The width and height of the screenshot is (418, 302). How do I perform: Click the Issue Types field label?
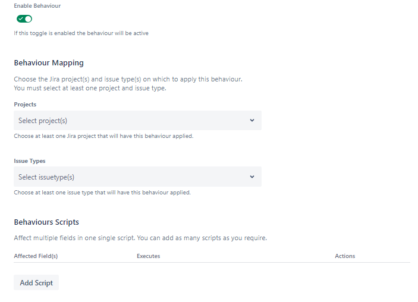(30, 161)
